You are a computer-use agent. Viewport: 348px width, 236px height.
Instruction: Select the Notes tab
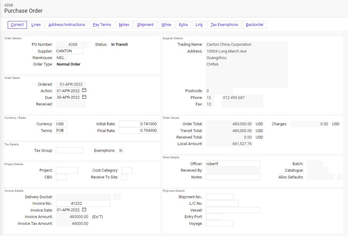(124, 24)
